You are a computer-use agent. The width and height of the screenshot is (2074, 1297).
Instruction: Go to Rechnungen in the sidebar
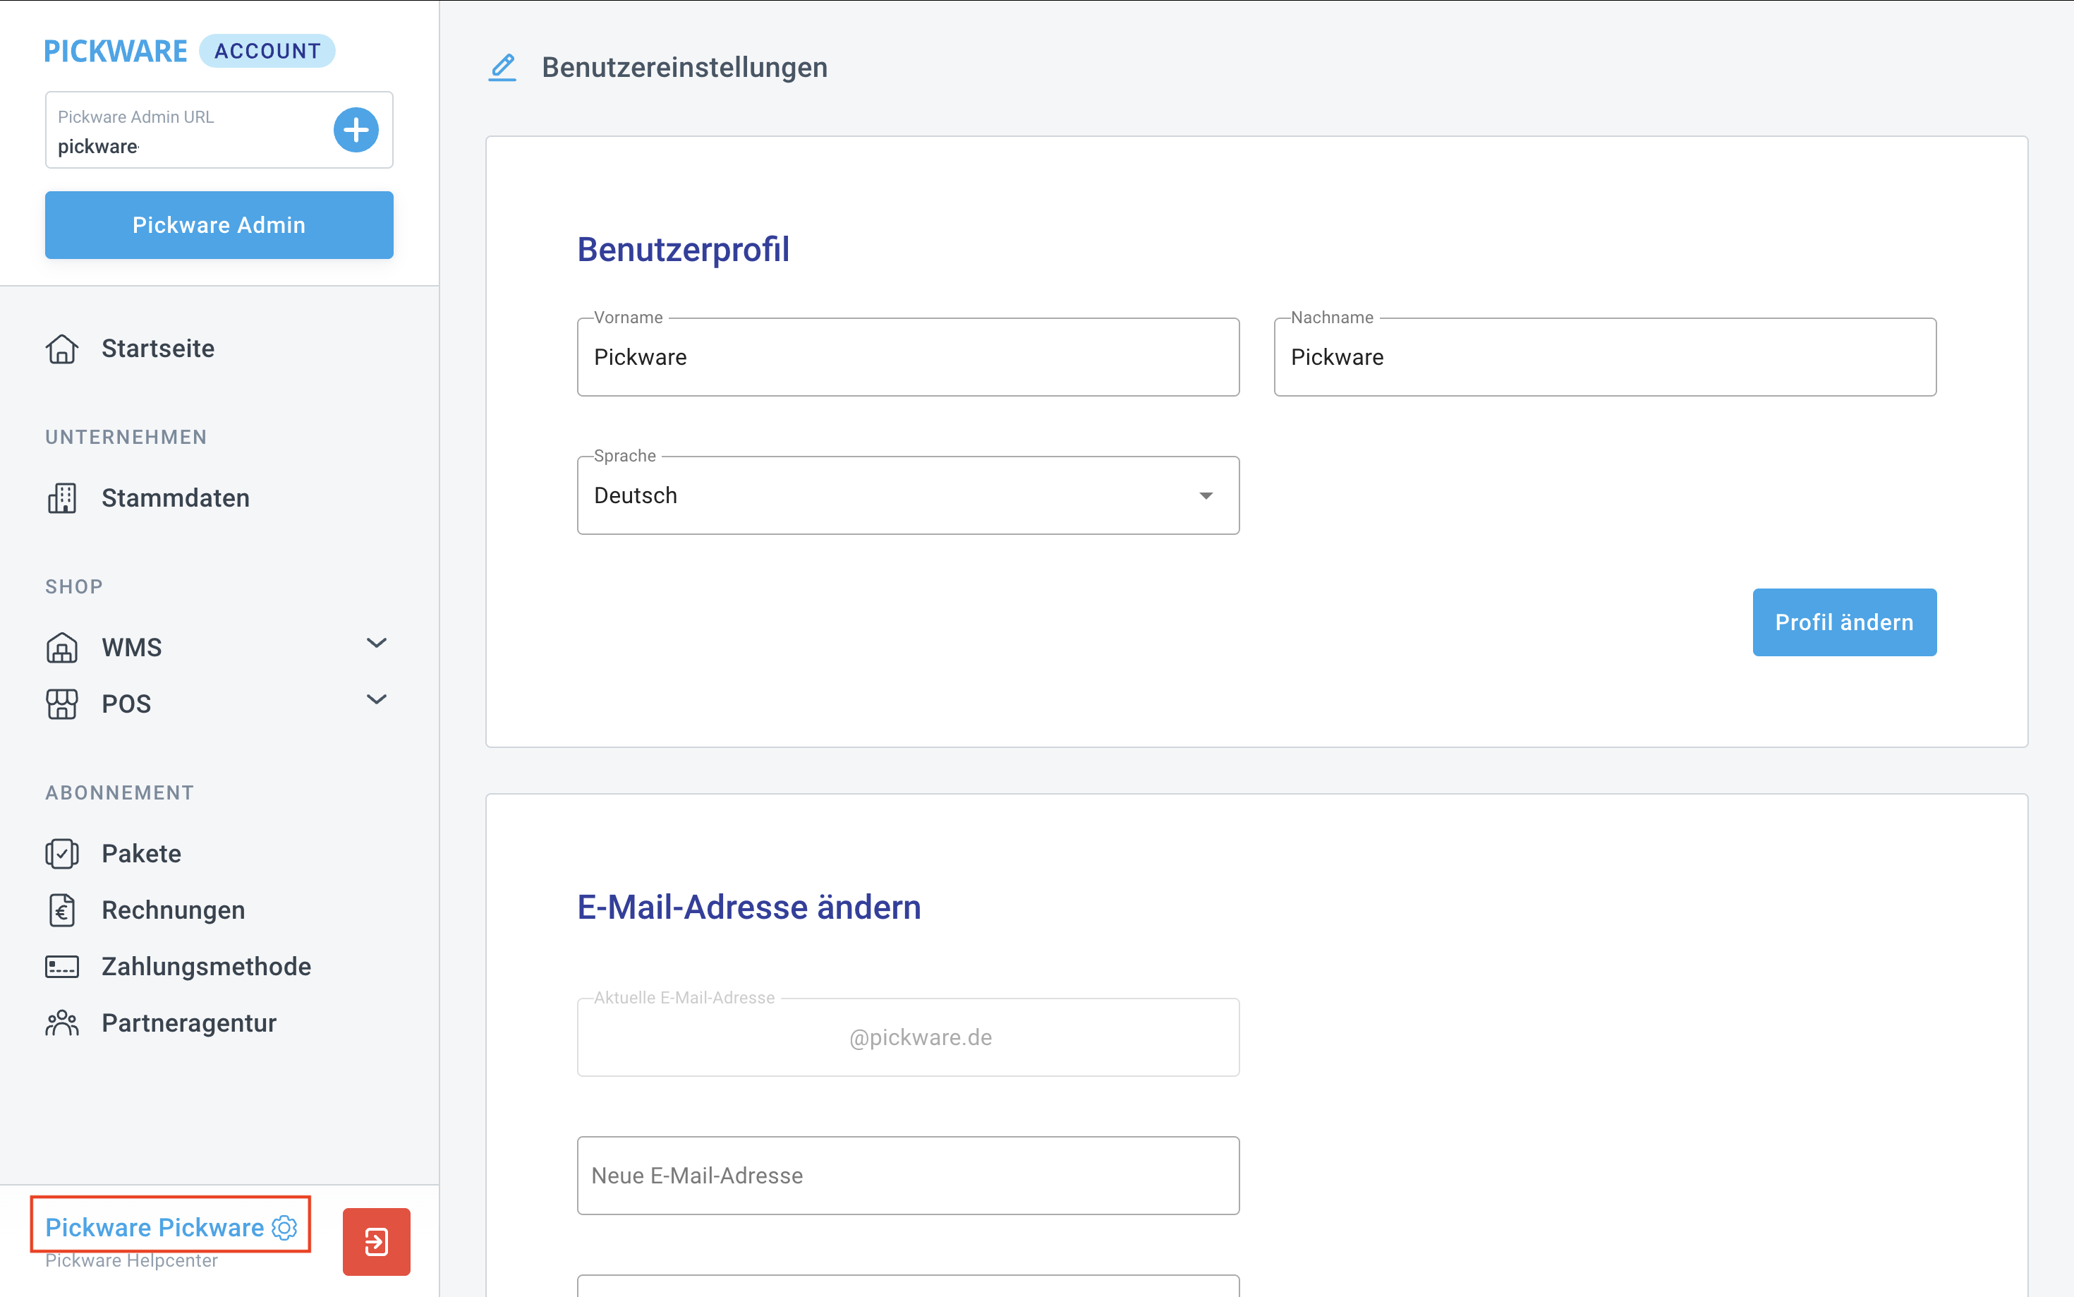coord(174,910)
